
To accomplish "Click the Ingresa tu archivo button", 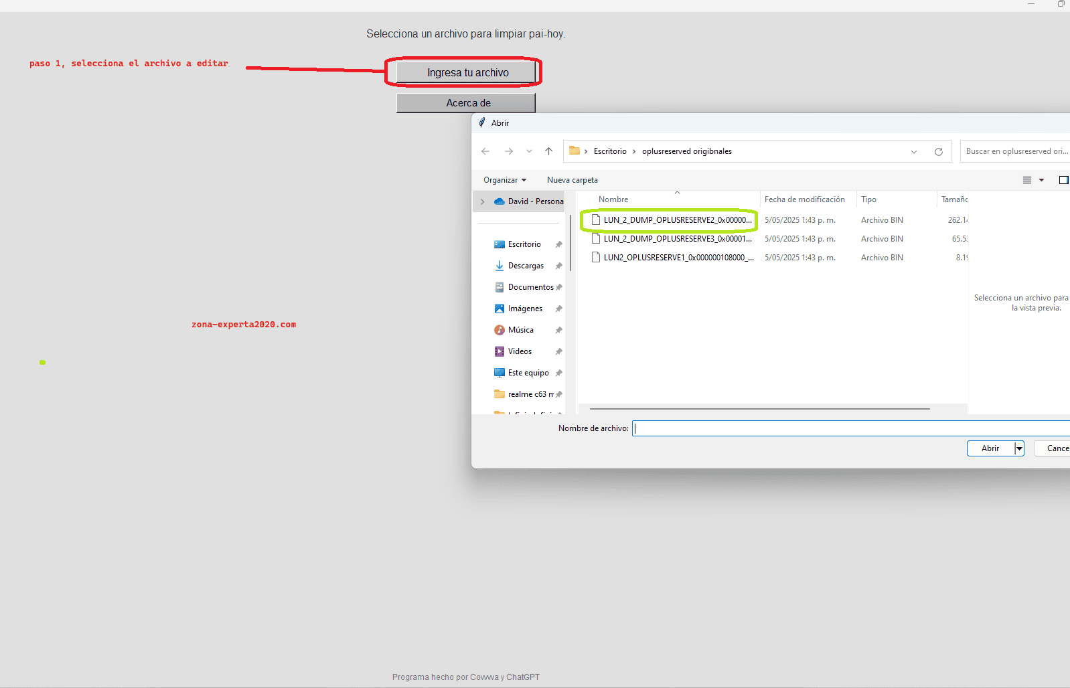I will pos(467,72).
